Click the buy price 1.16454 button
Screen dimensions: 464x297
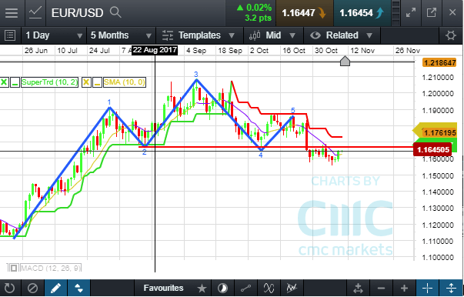point(362,13)
